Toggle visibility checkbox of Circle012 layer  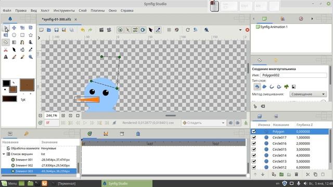[254, 167]
